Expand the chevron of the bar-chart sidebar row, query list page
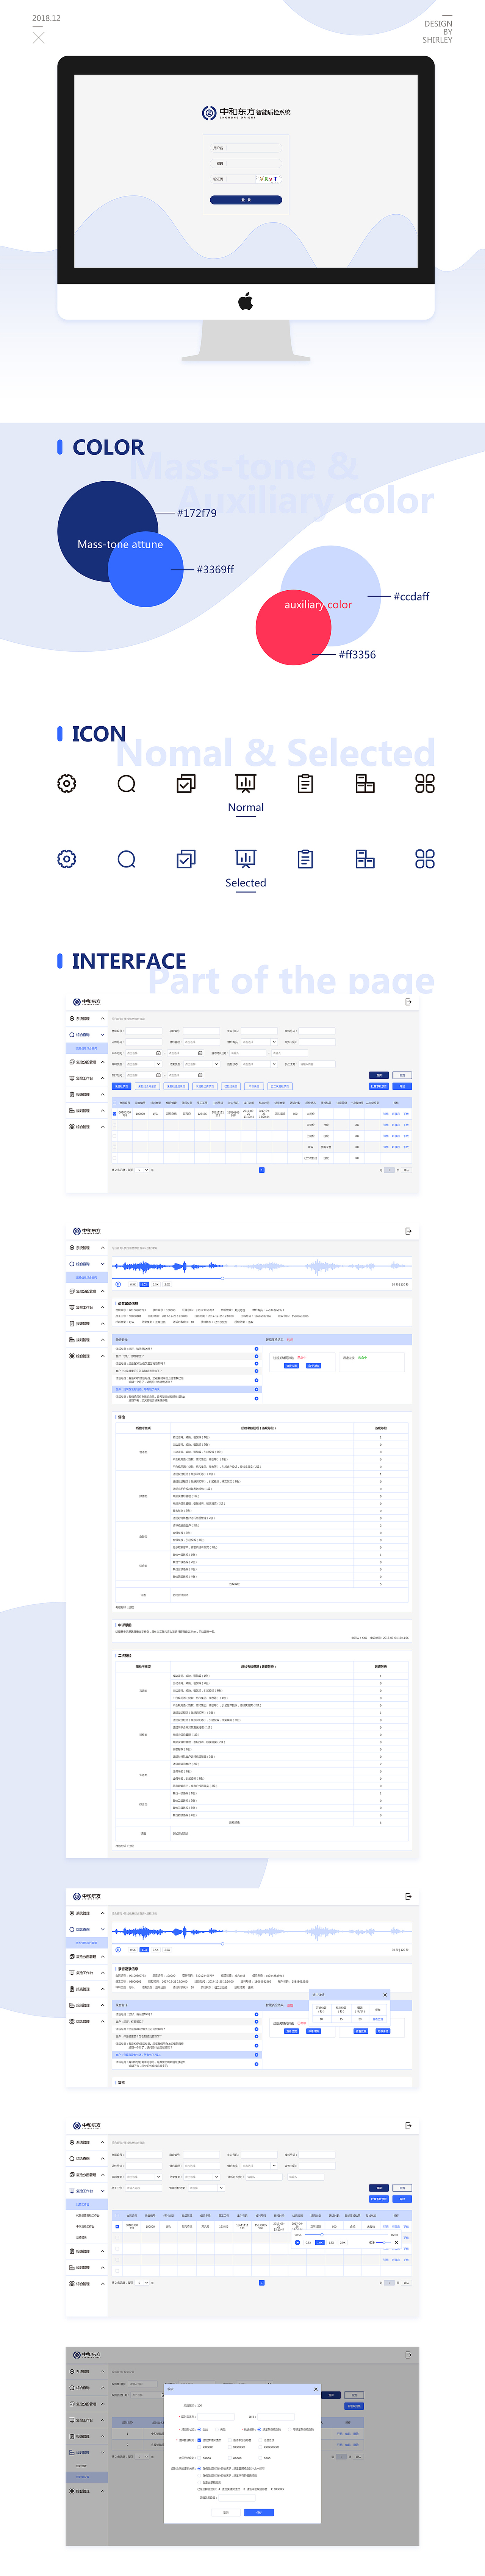485x2576 pixels. point(103,1078)
